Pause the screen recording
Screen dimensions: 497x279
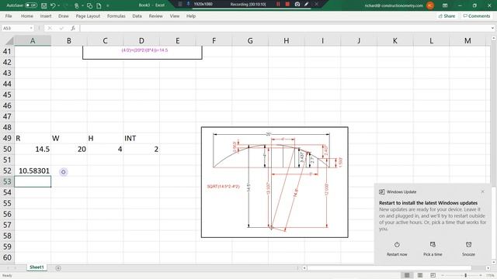click(x=278, y=4)
